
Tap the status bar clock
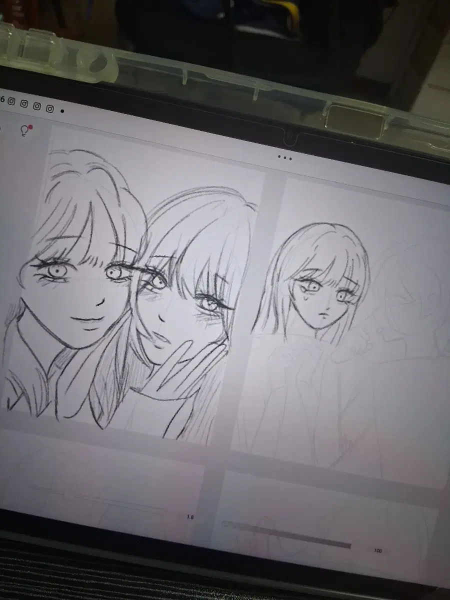tap(2, 99)
